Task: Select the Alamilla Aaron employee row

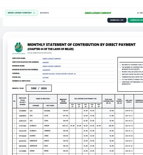Action: coord(78,126)
